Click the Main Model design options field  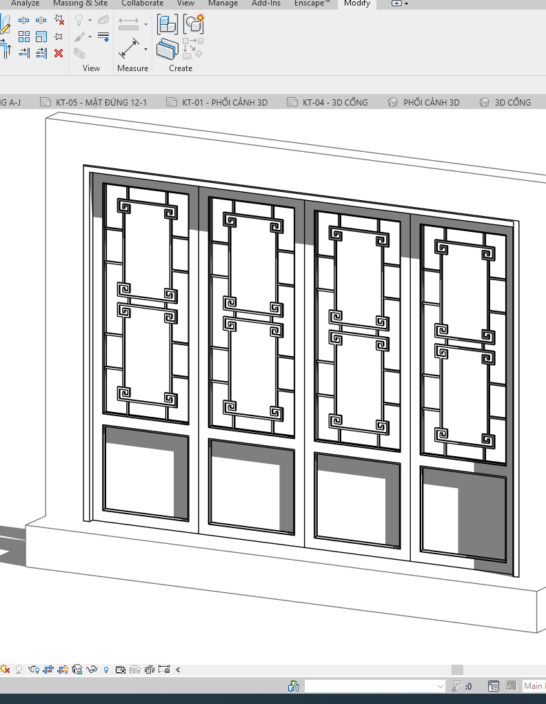click(x=533, y=686)
